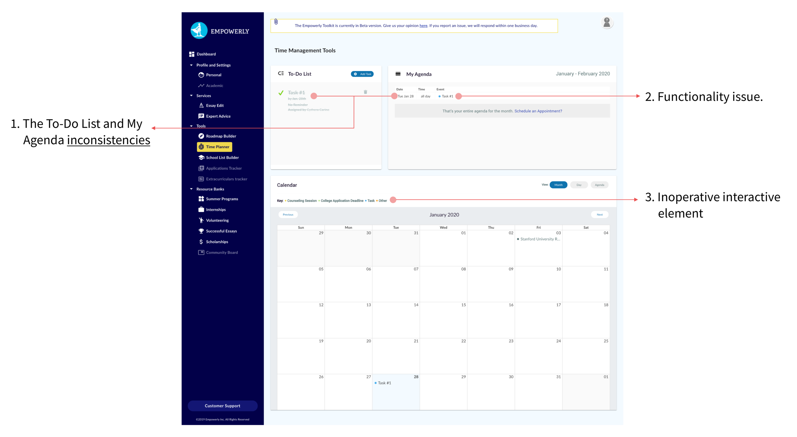
Task: Click the College Application Deadline key dot
Action: [x=319, y=201]
